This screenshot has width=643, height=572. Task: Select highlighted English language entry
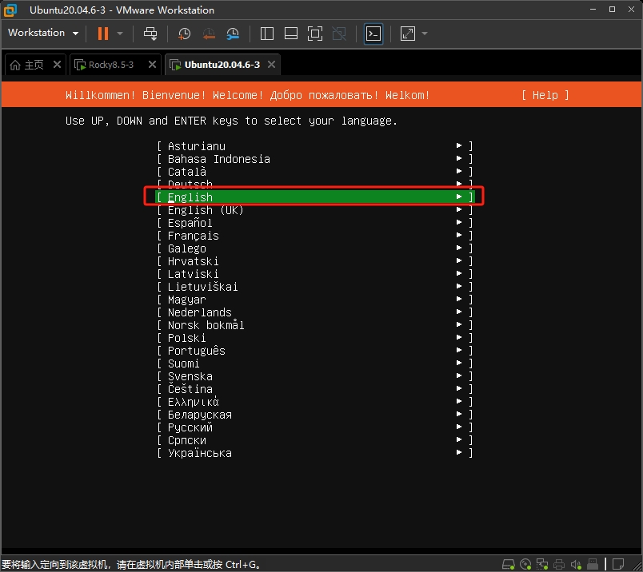pos(314,197)
